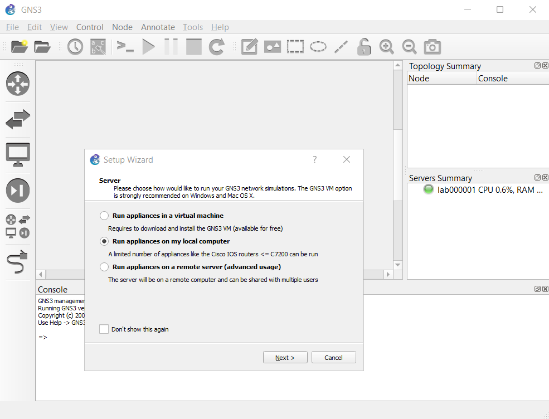
Task: Start all nodes with play icon
Action: click(x=148, y=47)
